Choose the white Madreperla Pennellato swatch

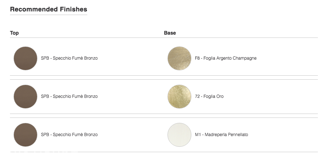179,135
